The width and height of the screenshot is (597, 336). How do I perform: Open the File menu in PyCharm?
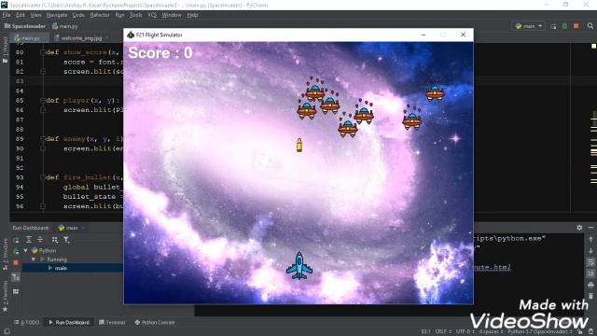point(7,15)
